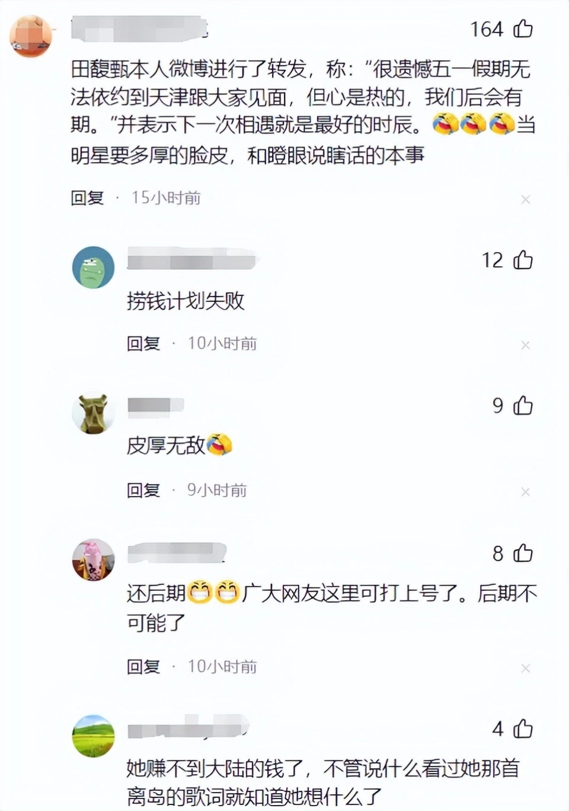
Task: Open the top commenter's avatar
Action: tap(31, 36)
